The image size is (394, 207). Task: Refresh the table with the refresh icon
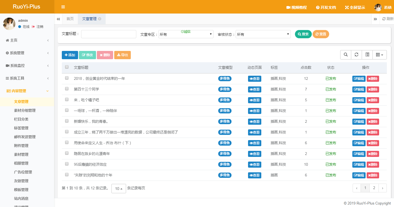[x=356, y=55]
